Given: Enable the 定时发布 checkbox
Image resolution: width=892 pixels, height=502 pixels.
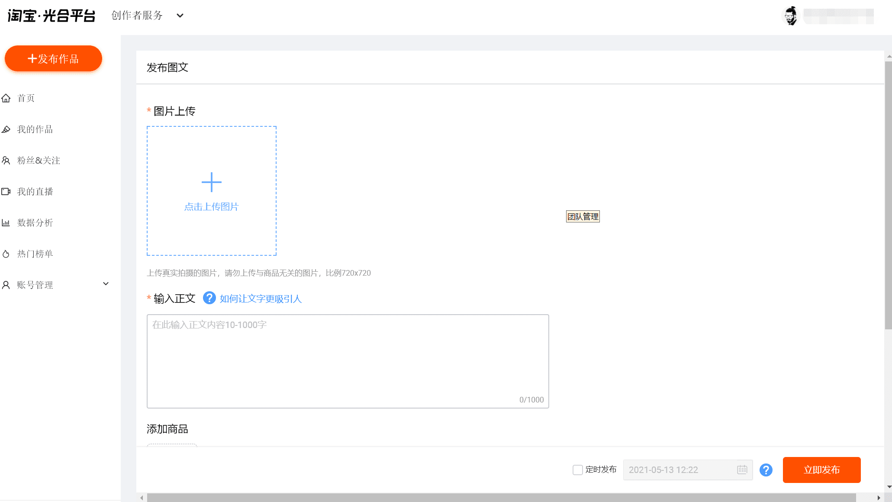Looking at the screenshot, I should click(578, 470).
